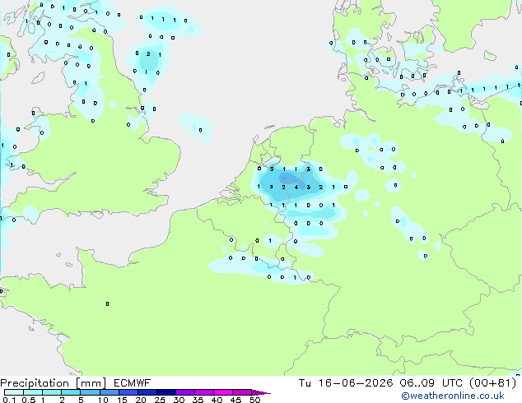Image resolution: width=522 pixels, height=403 pixels.
Task: Click the "Tu 16-06-2026" date text
Action: coord(346,383)
